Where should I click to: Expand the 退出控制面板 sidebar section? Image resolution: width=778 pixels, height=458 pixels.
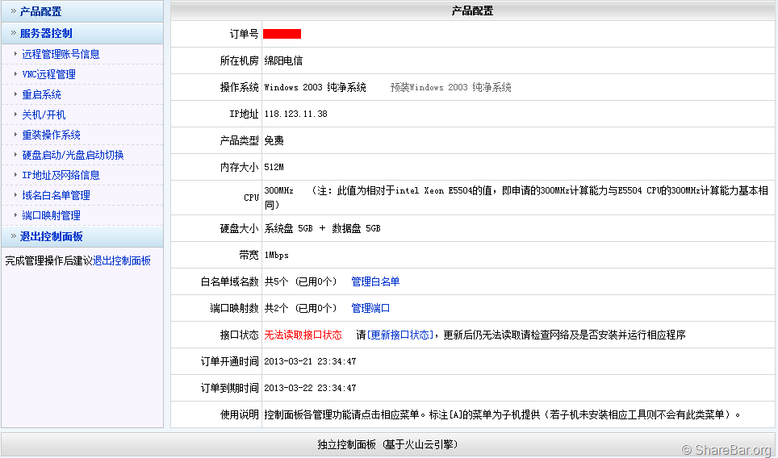(51, 236)
